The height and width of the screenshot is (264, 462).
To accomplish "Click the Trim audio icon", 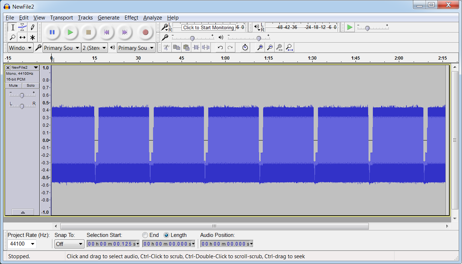I will 196,47.
